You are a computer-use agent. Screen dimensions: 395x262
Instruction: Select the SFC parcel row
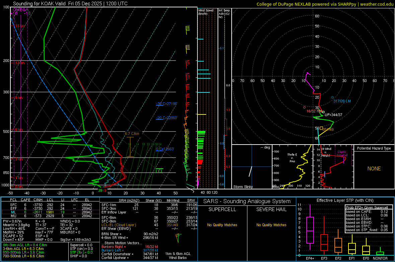click(51, 205)
